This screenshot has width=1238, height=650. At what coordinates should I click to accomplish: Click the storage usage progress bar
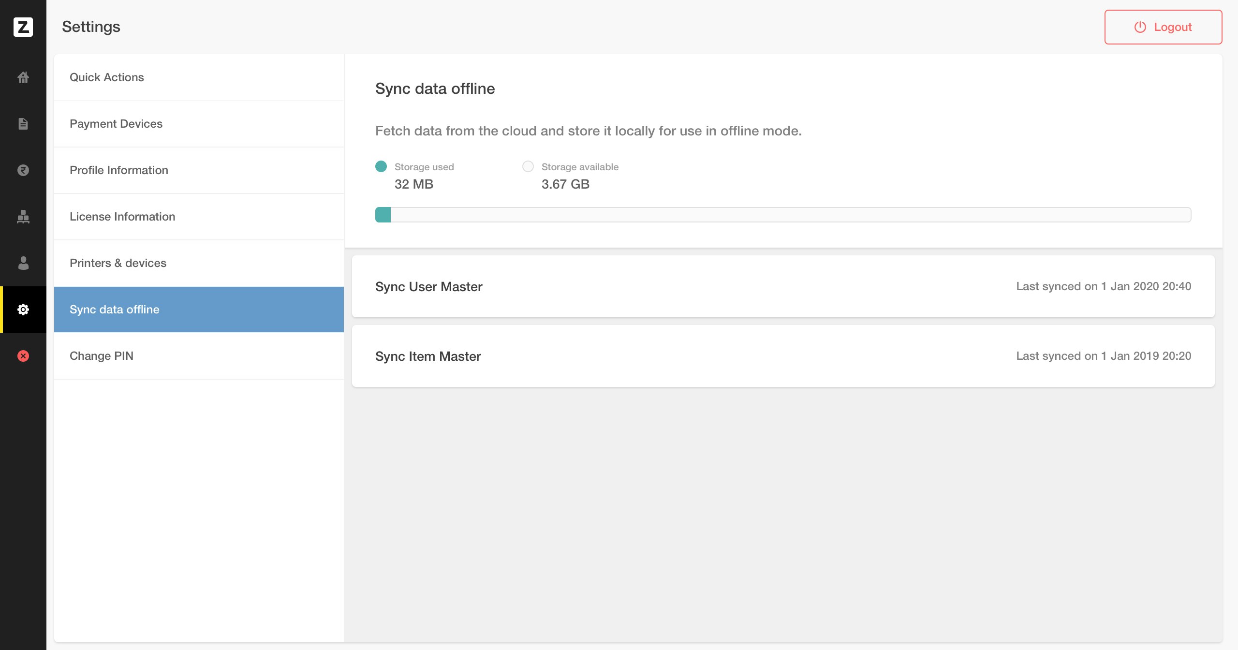click(x=783, y=214)
